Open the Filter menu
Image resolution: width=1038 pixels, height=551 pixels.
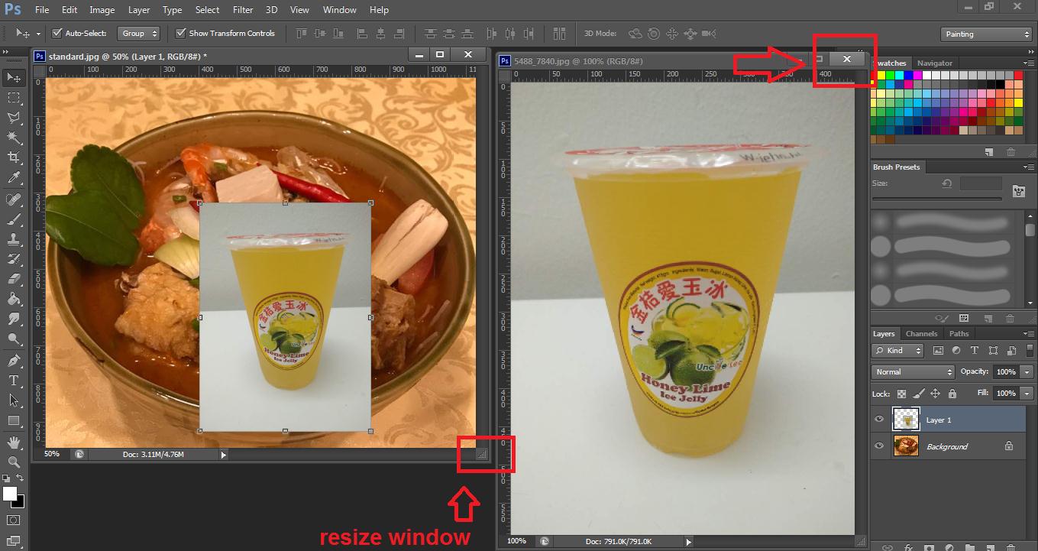(x=243, y=10)
